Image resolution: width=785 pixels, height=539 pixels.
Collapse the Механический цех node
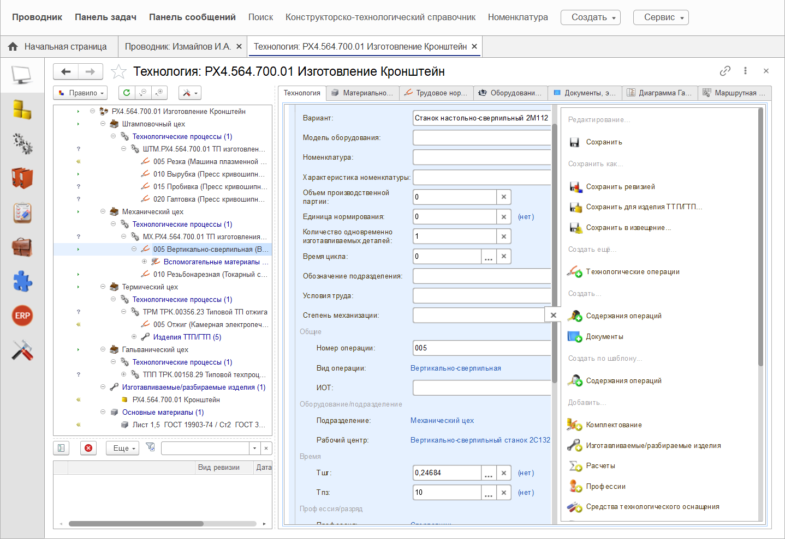coord(103,211)
